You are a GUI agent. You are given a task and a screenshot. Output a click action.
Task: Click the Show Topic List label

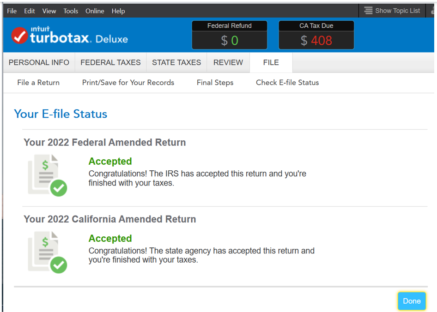tap(397, 11)
